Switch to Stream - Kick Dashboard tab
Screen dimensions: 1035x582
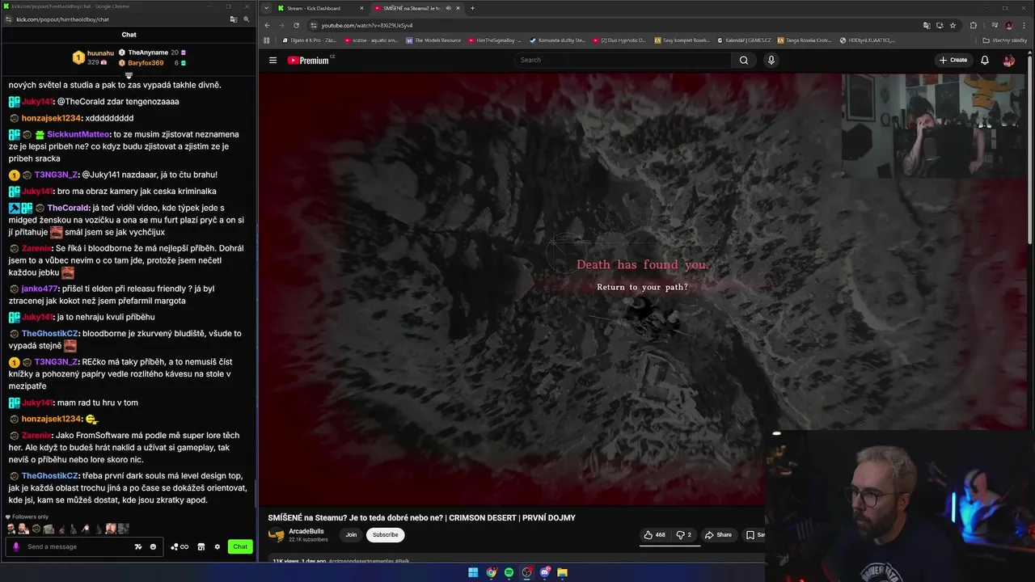click(x=318, y=8)
